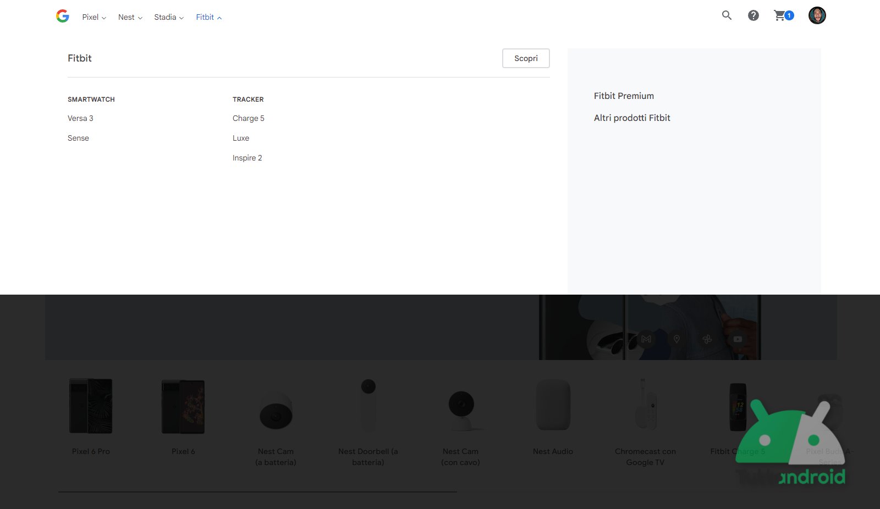Open the shopping cart icon
This screenshot has height=509, width=880.
click(x=784, y=15)
